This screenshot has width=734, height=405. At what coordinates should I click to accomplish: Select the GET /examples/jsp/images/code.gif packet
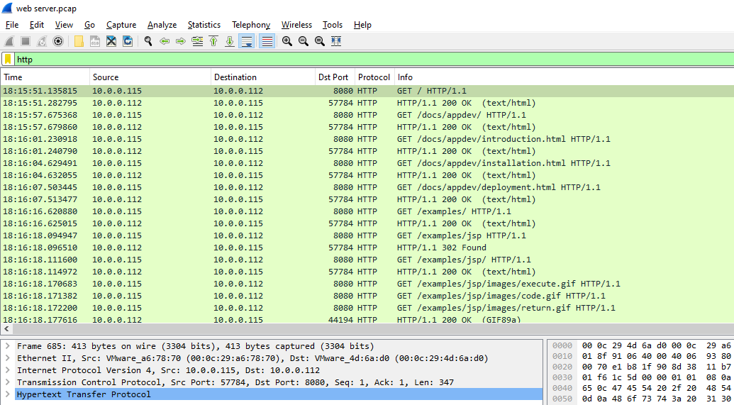click(501, 296)
